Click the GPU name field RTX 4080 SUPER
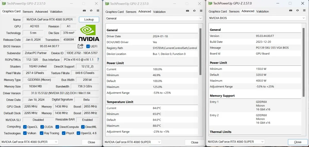The height and width of the screenshot is (147, 309). pyautogui.click(x=50, y=20)
